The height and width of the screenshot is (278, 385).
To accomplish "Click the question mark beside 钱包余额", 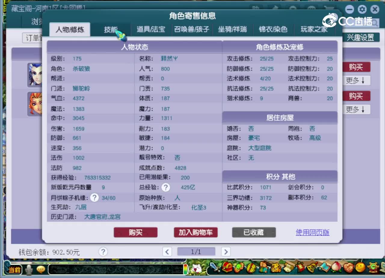I will click(103, 252).
